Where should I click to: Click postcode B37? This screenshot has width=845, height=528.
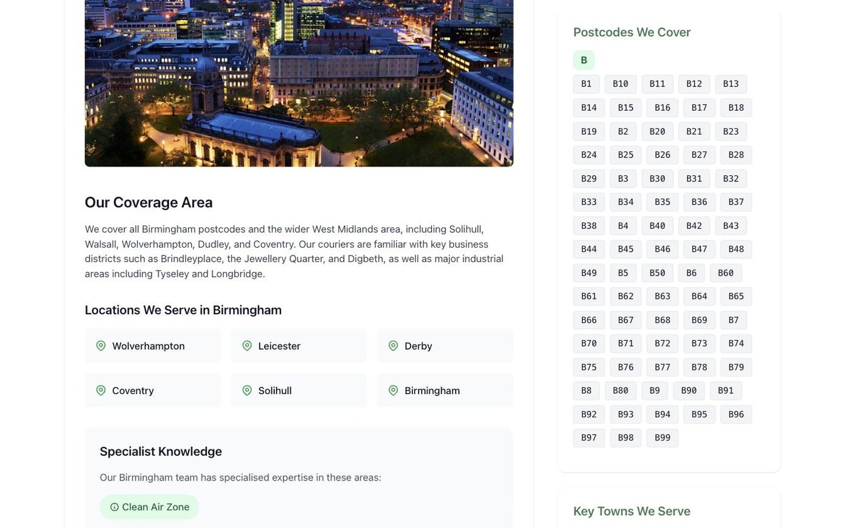coord(736,202)
